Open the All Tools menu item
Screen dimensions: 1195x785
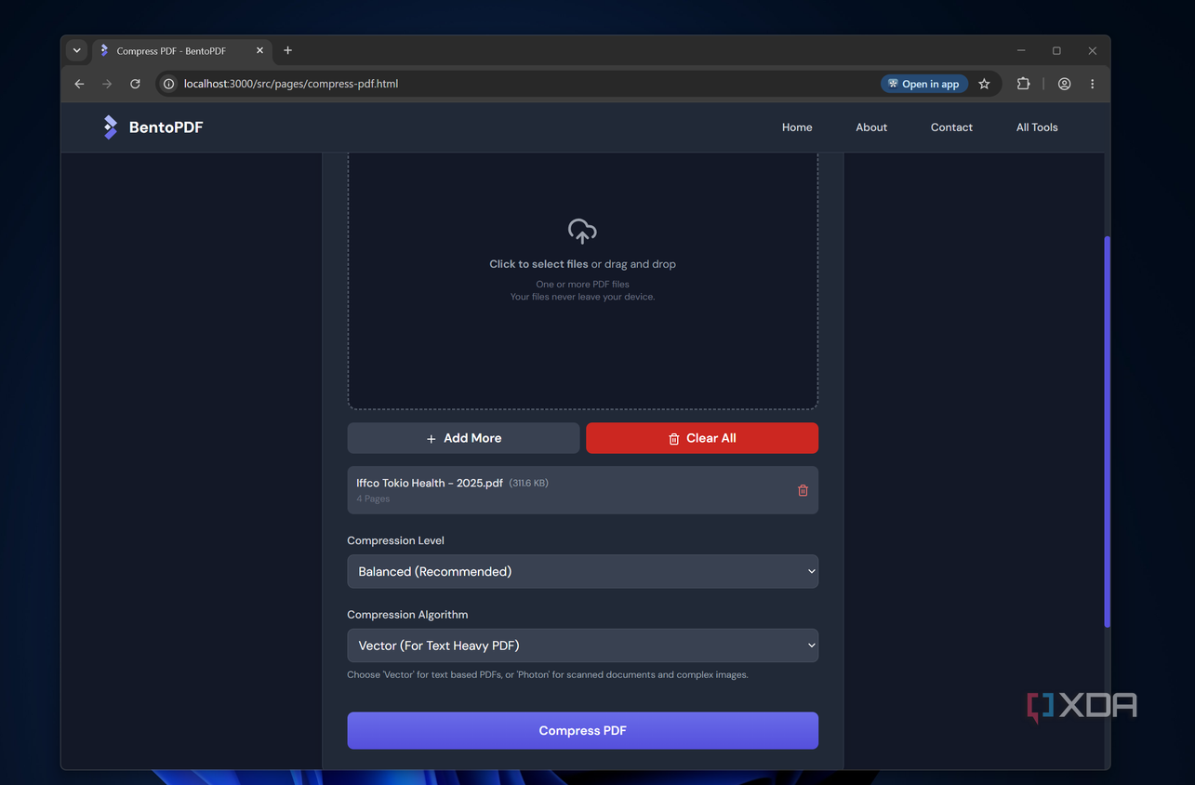click(x=1037, y=127)
